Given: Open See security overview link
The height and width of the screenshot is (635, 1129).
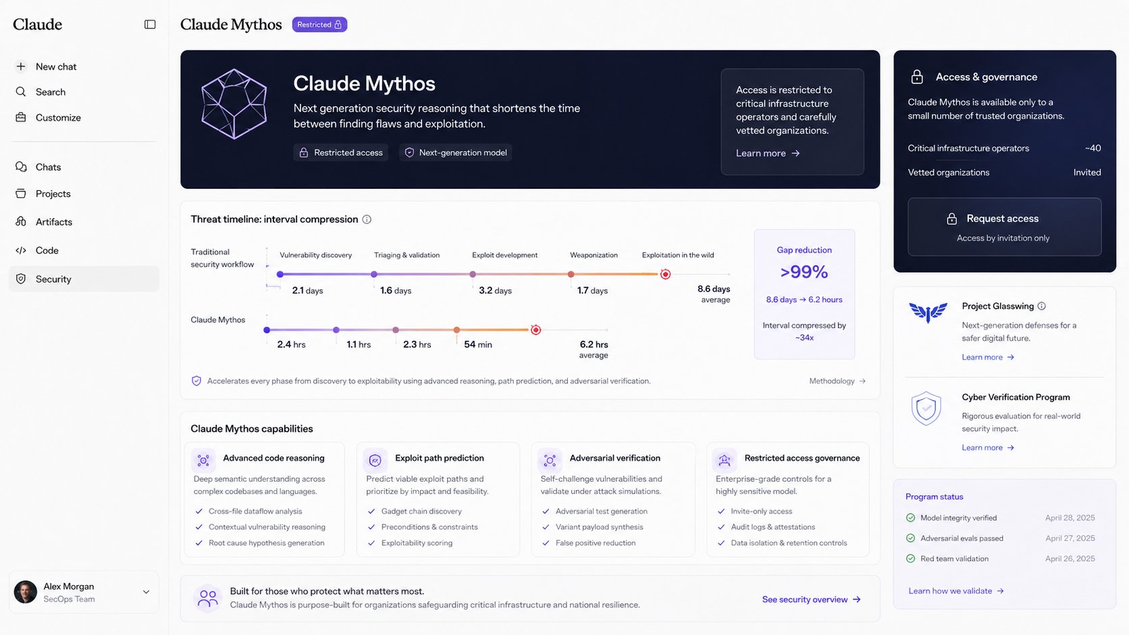Looking at the screenshot, I should [x=812, y=599].
